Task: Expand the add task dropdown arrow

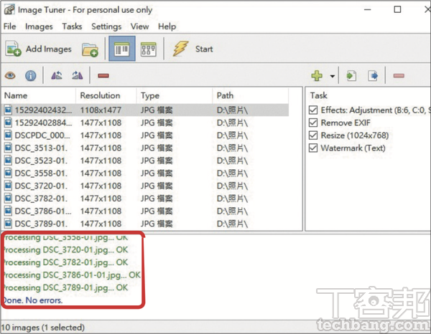Action: (x=333, y=76)
